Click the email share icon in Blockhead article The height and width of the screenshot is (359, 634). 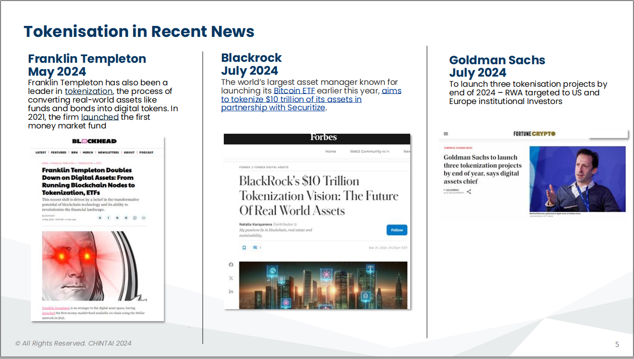click(143, 218)
